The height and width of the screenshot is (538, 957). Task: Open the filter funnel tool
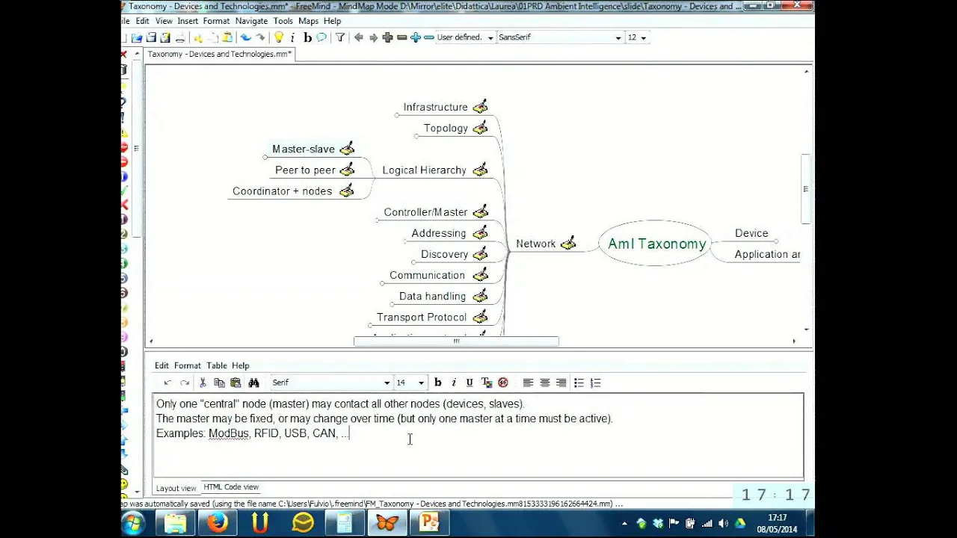pos(340,37)
